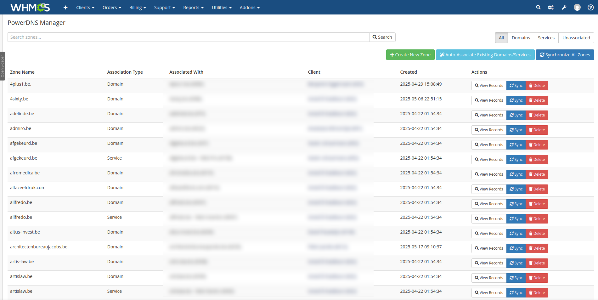
Task: Expand the Clients menu
Action: pyautogui.click(x=85, y=8)
